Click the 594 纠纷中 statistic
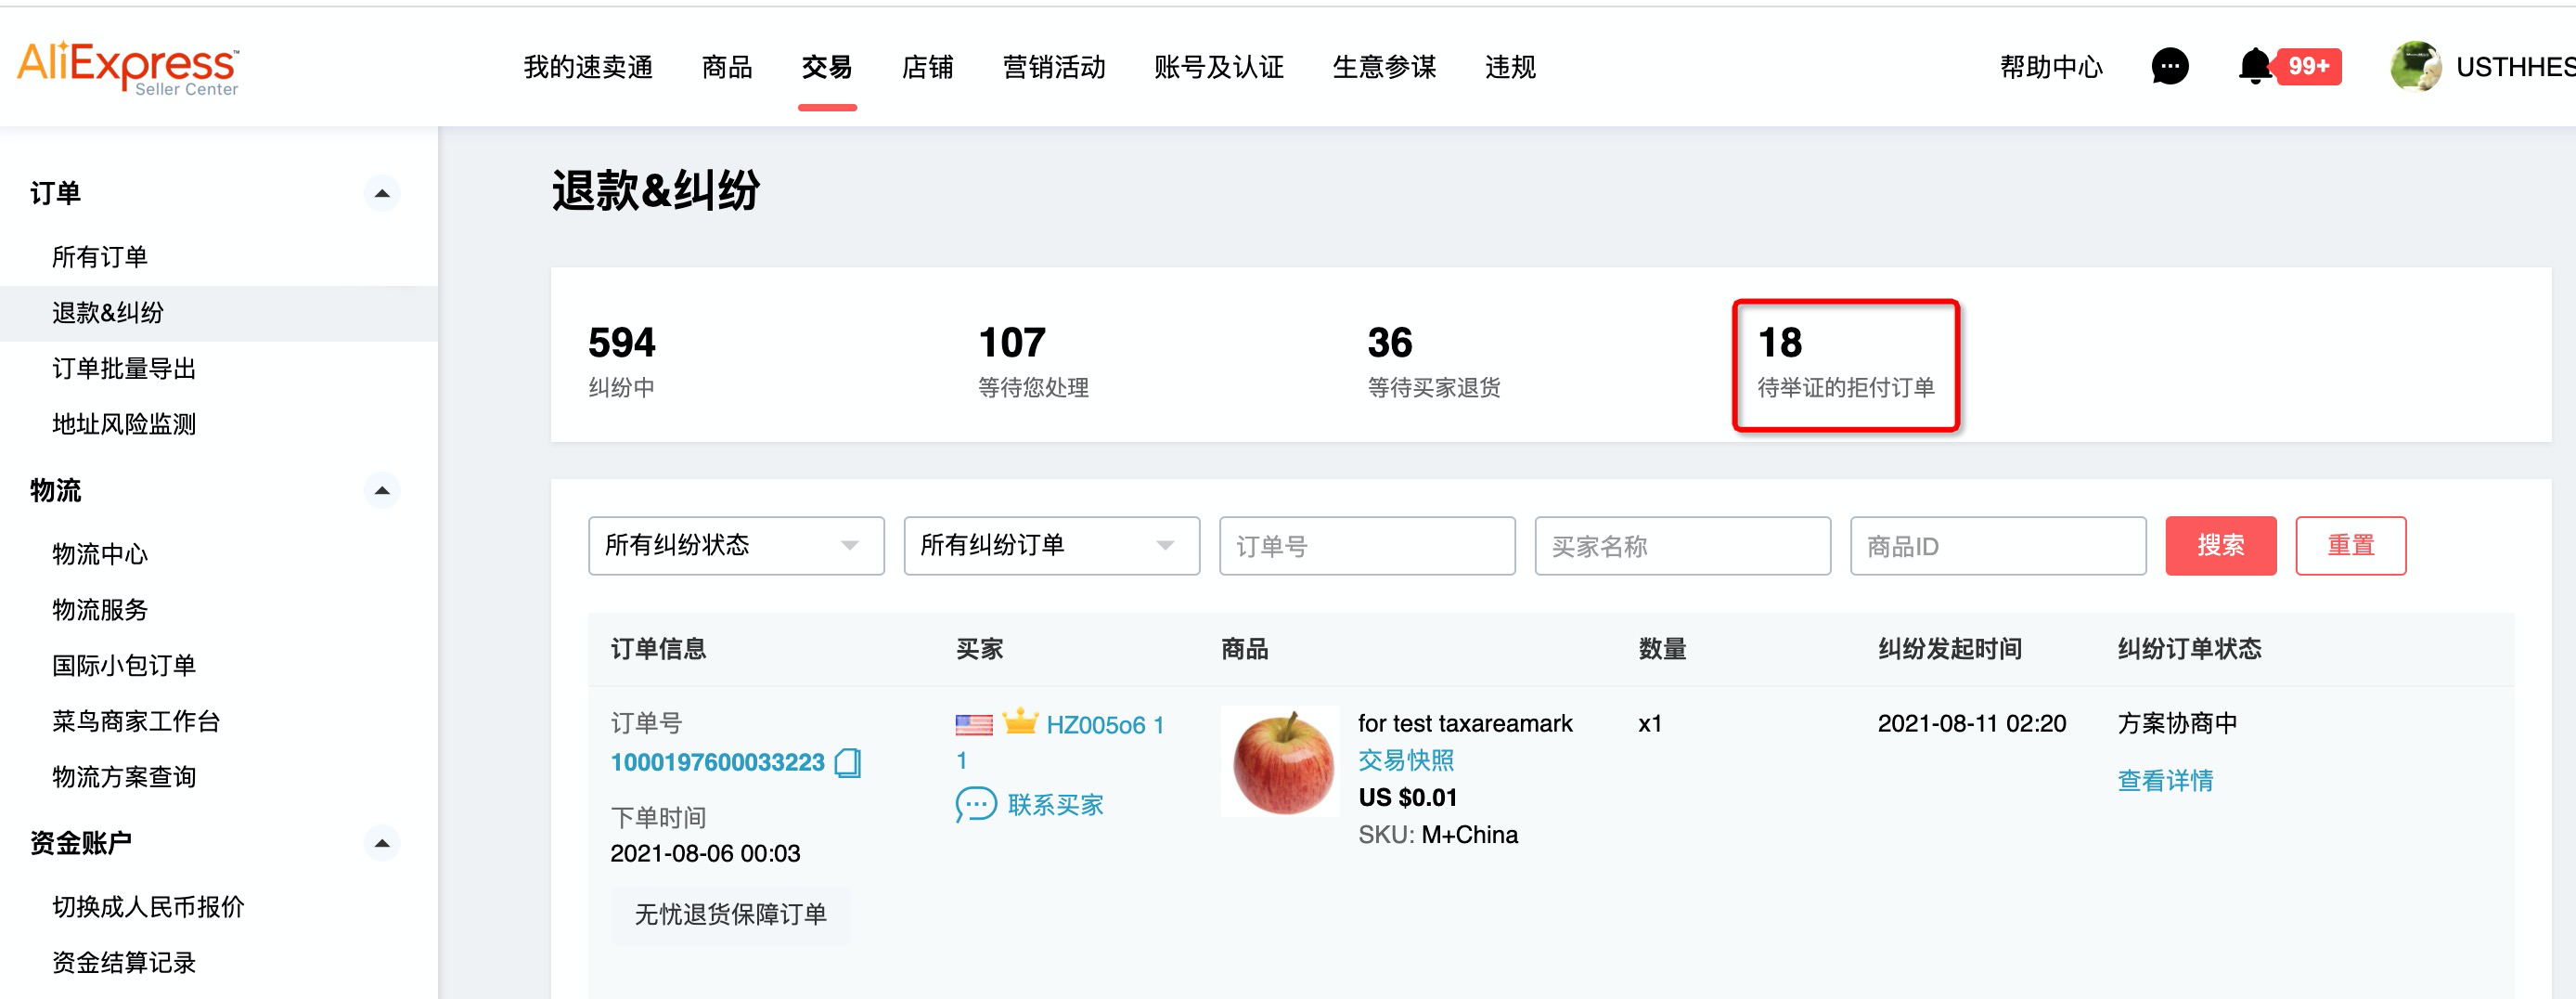Image resolution: width=2576 pixels, height=999 pixels. (622, 361)
